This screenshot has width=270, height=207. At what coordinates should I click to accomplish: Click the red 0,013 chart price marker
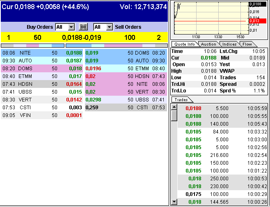(258, 21)
